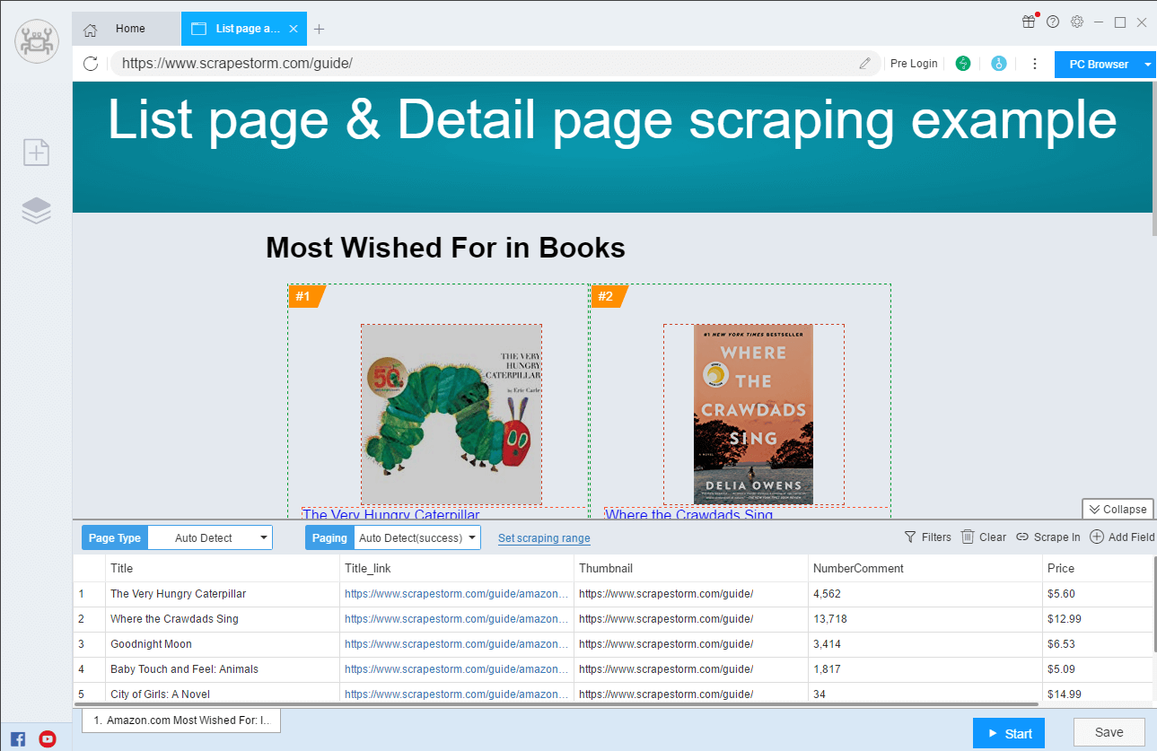1157x751 pixels.
Task: Open the help question mark icon
Action: click(x=1053, y=22)
